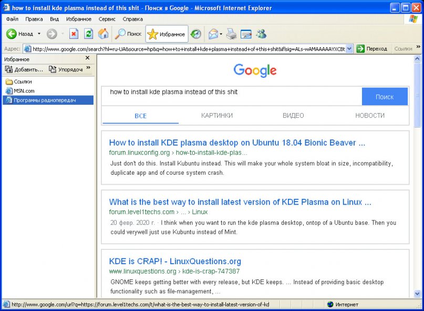Click the page icon beside address URL
Viewport: 424px width, 311px height.
point(27,49)
